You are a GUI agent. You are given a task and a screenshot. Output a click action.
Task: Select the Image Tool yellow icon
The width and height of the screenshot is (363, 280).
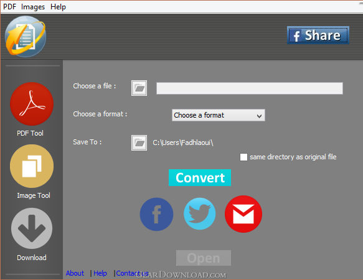[32, 166]
